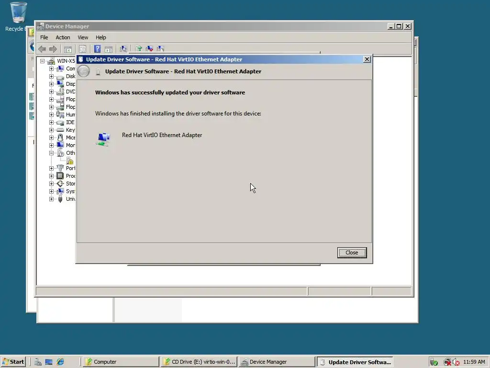Click the network adapter icon beside Red Hat VirtIO

coord(103,139)
